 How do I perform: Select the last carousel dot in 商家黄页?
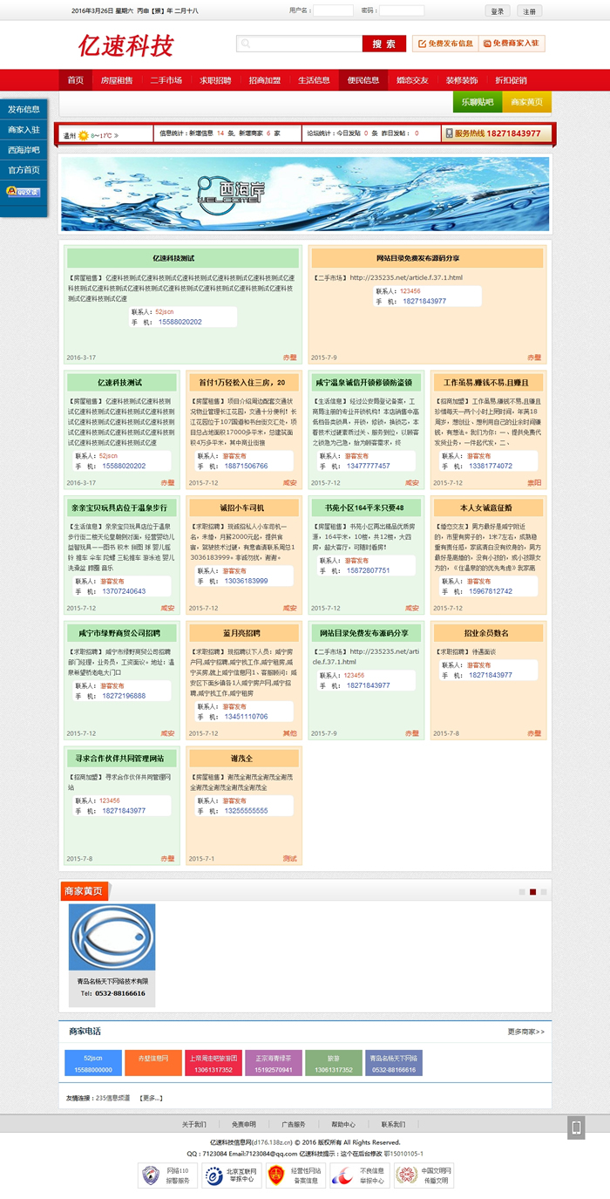pyautogui.click(x=544, y=891)
